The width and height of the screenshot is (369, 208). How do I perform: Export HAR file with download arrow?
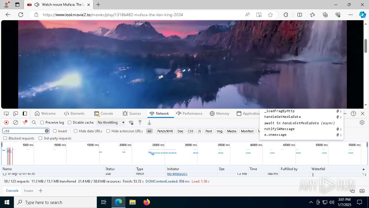point(149,122)
